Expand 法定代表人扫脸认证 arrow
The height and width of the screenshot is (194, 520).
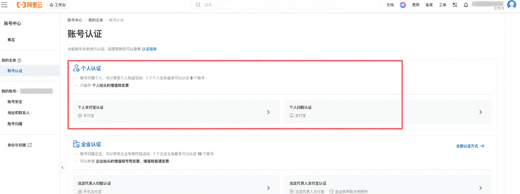268,188
